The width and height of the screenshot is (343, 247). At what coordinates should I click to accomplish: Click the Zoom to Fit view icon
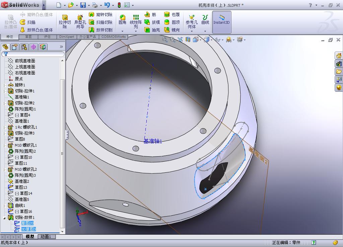point(165,39)
